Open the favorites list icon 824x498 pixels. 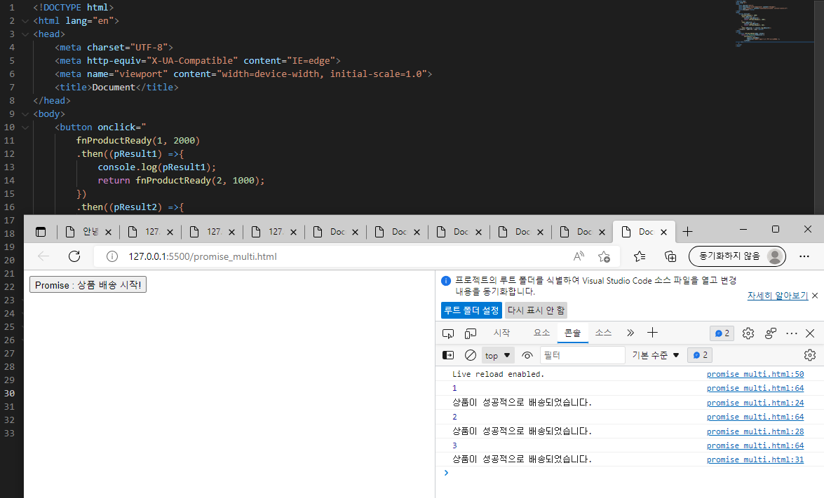(640, 256)
